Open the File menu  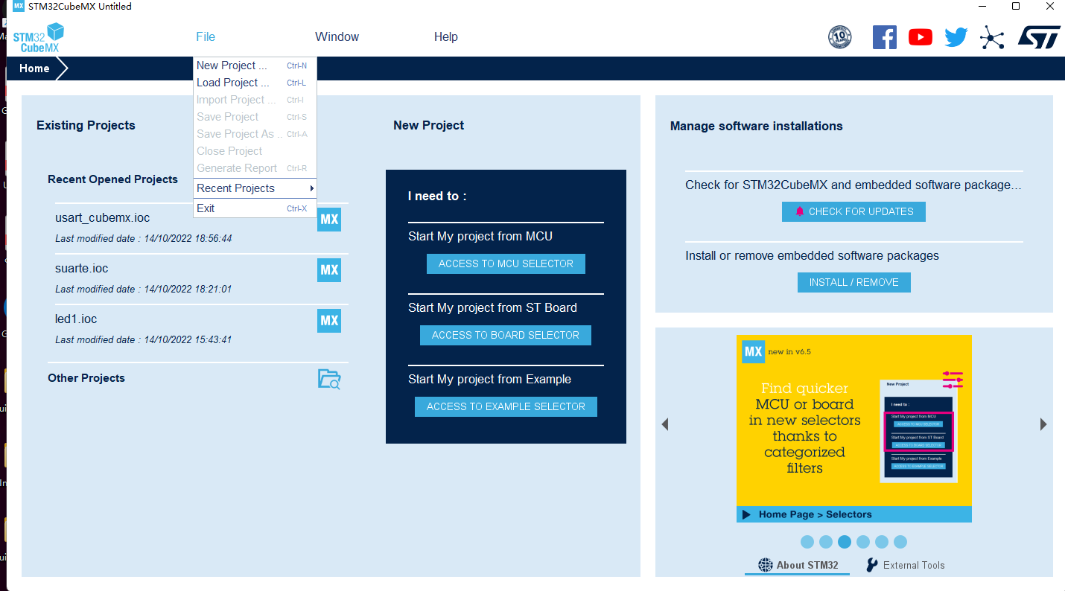click(206, 37)
